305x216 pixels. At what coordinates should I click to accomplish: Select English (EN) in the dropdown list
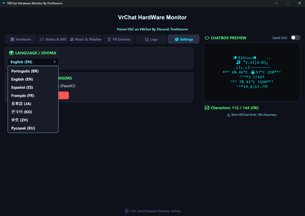[x=33, y=79]
